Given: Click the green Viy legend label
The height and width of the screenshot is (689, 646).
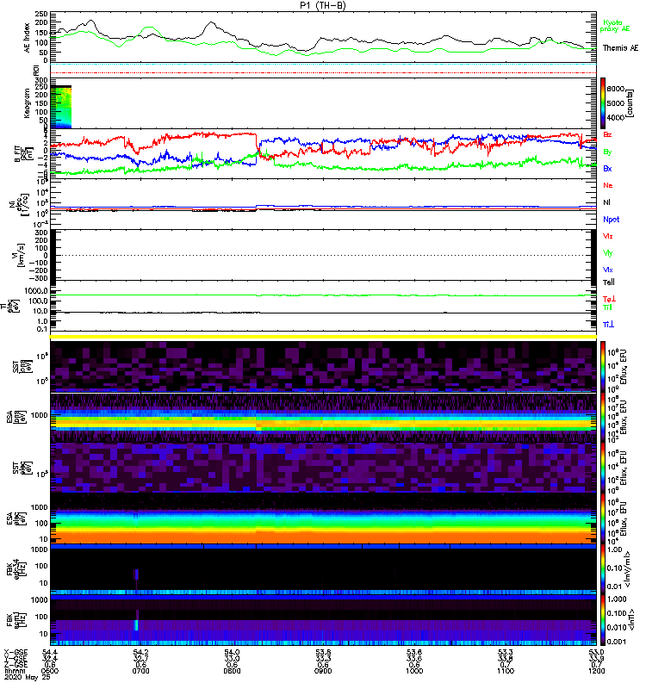Looking at the screenshot, I should click(x=608, y=253).
